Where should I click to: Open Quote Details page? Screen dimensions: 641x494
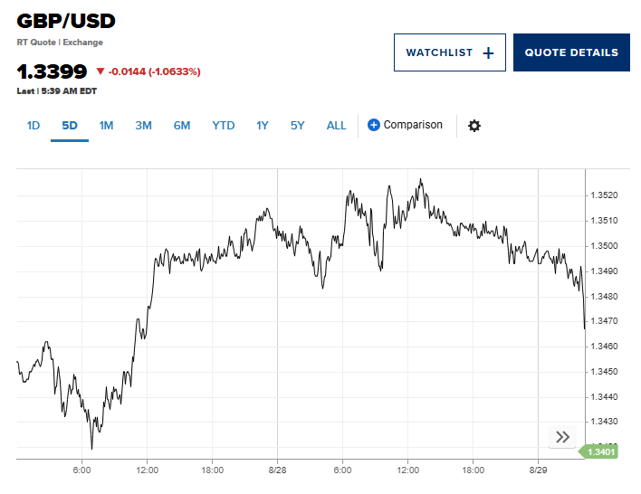pyautogui.click(x=571, y=52)
